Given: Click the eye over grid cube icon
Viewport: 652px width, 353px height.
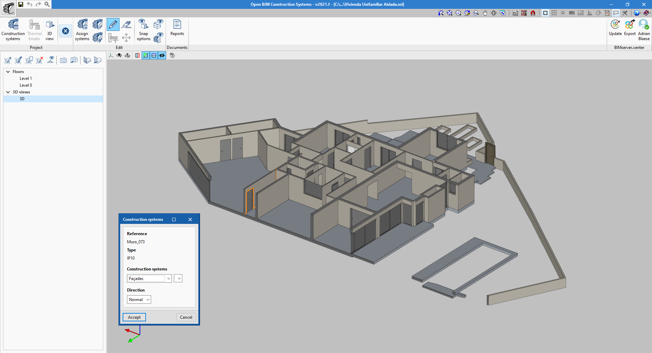Looking at the screenshot, I should click(158, 24).
